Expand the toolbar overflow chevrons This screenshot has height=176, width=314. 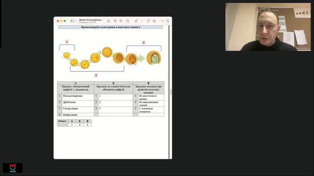click(x=162, y=21)
